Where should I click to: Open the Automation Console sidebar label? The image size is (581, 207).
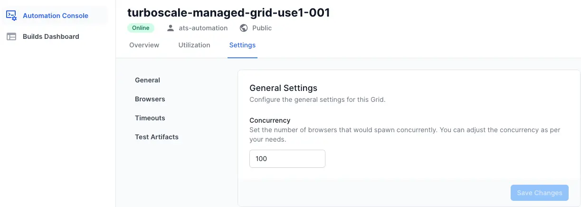pos(56,16)
